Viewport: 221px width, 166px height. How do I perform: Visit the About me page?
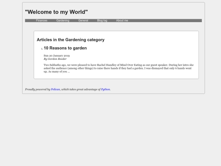point(122,20)
